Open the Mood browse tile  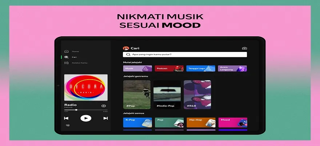[233, 122]
